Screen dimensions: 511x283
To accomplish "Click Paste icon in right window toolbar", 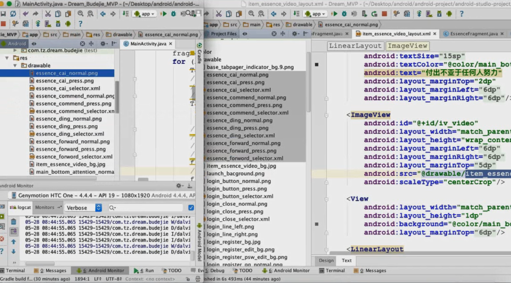I will pos(239,14).
